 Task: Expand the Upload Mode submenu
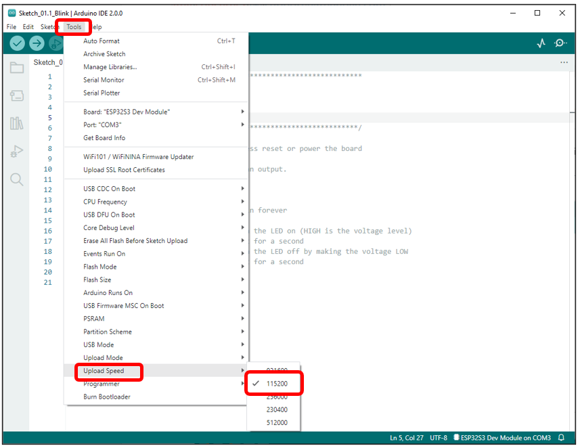(x=156, y=357)
